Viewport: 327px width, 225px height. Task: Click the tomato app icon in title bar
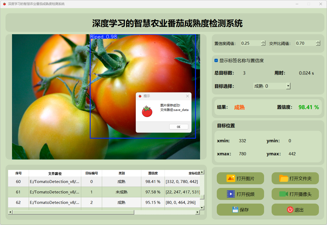pos(4,4)
